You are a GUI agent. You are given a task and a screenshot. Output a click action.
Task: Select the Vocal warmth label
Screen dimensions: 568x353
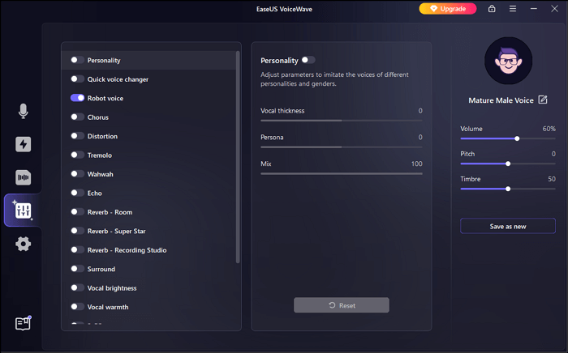click(108, 307)
